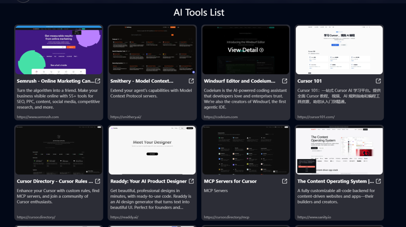Click the 'Semrush - Online Marketing Can...' title
406x227 pixels.
click(56, 81)
